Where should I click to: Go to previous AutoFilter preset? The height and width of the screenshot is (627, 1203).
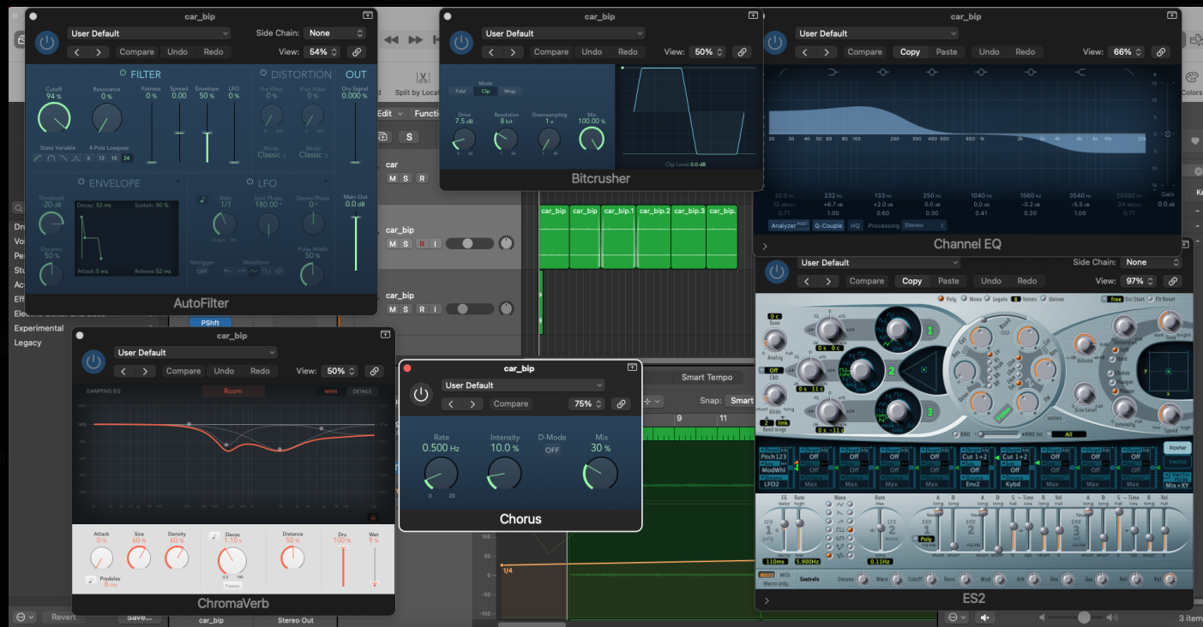coord(77,51)
